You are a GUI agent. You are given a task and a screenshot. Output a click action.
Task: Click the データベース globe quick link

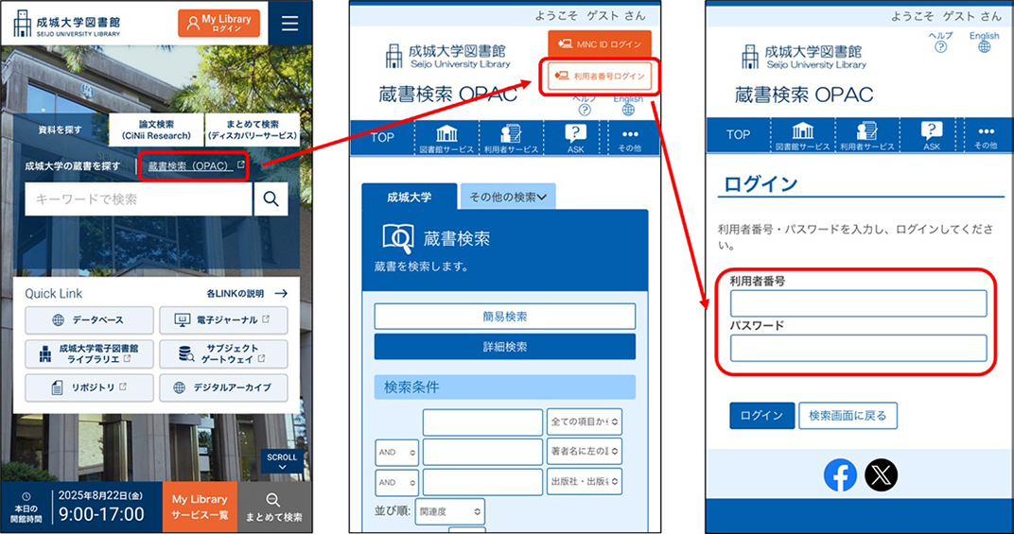(x=88, y=319)
